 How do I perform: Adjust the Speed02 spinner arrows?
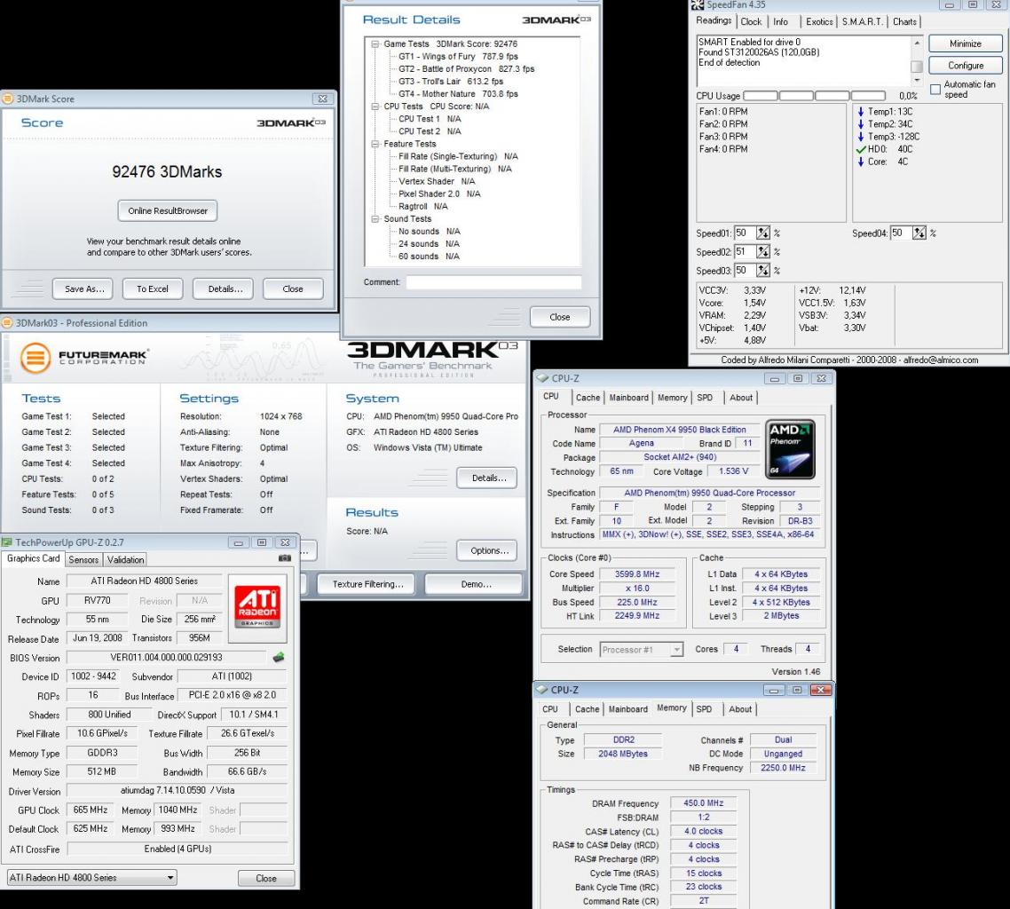click(762, 252)
